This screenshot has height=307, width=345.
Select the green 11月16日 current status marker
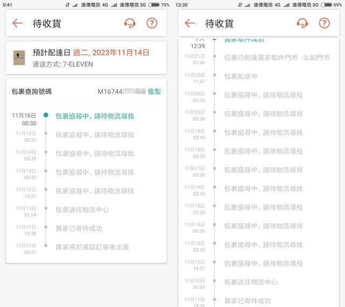46,115
